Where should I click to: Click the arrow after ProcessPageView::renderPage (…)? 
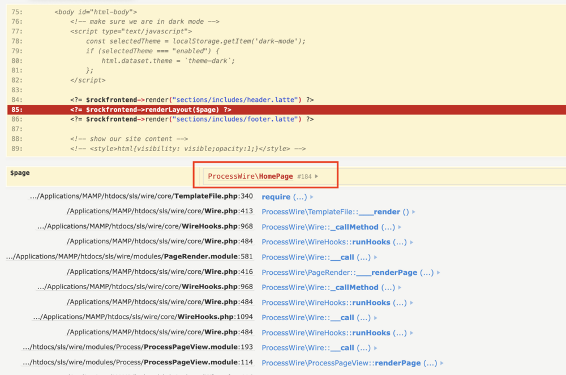coord(442,363)
